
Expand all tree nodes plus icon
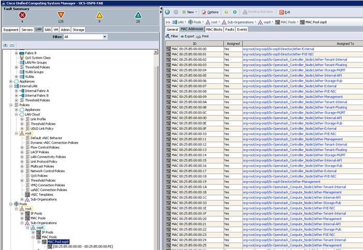point(5,45)
